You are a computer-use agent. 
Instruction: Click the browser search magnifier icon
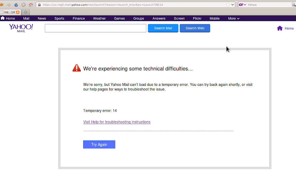coord(294,5)
